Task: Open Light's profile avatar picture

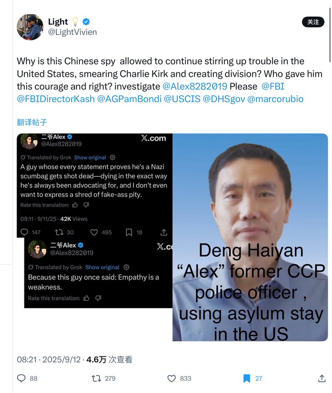Action: (x=30, y=27)
